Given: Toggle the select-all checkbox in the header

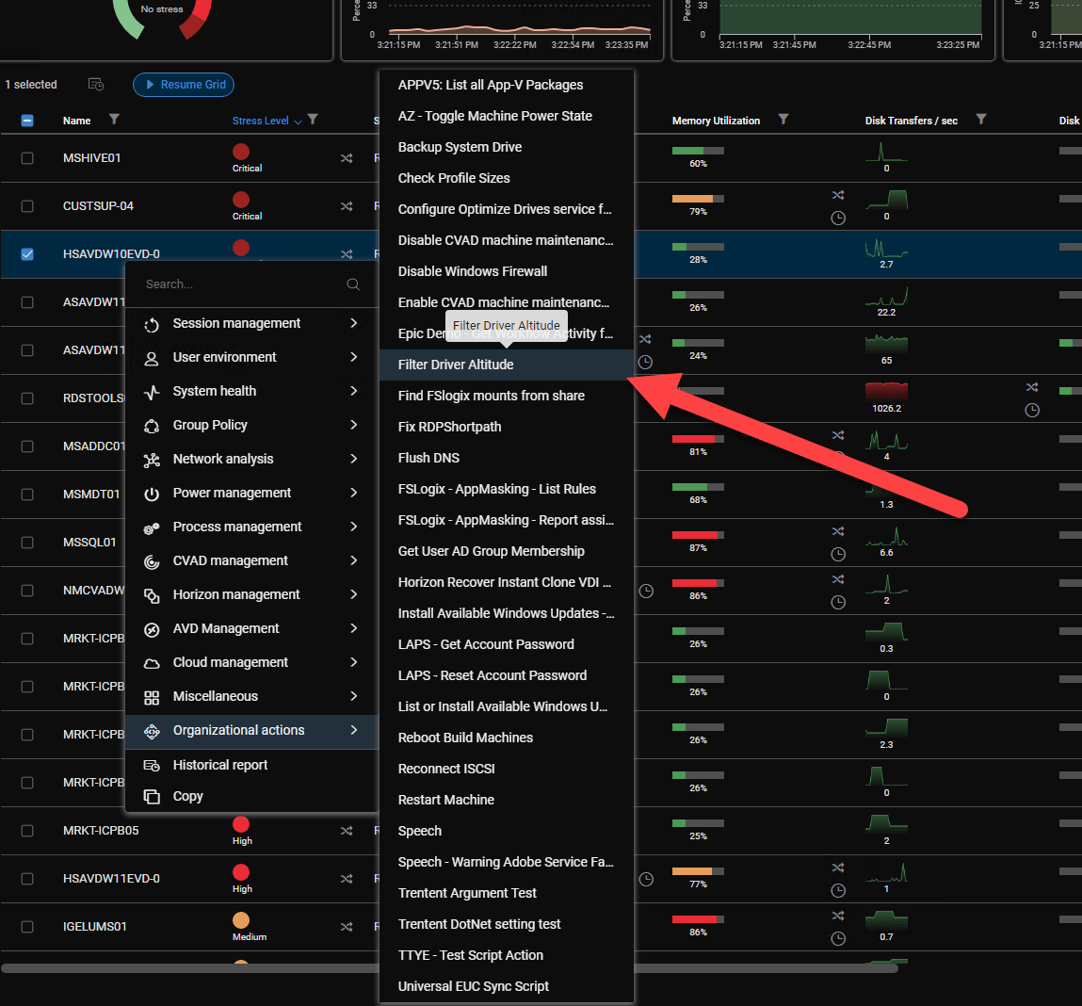Looking at the screenshot, I should (x=27, y=121).
